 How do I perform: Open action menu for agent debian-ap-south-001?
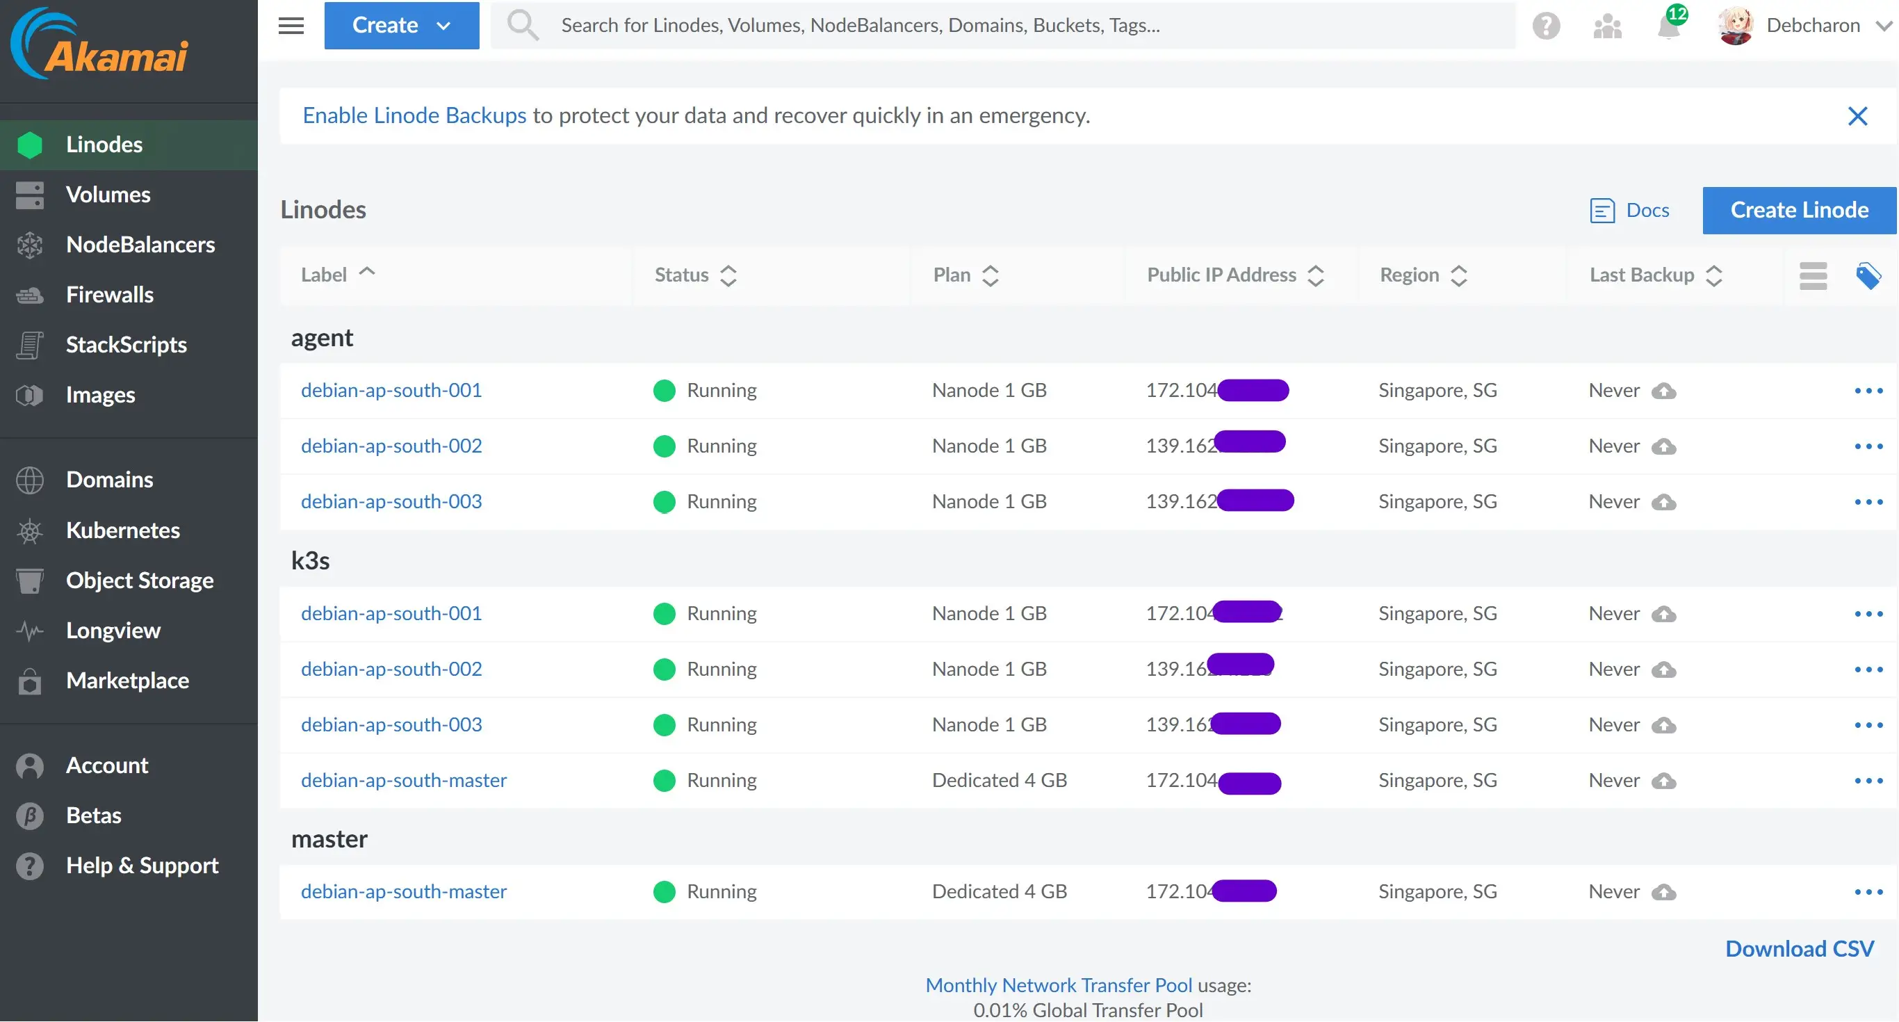click(1868, 391)
